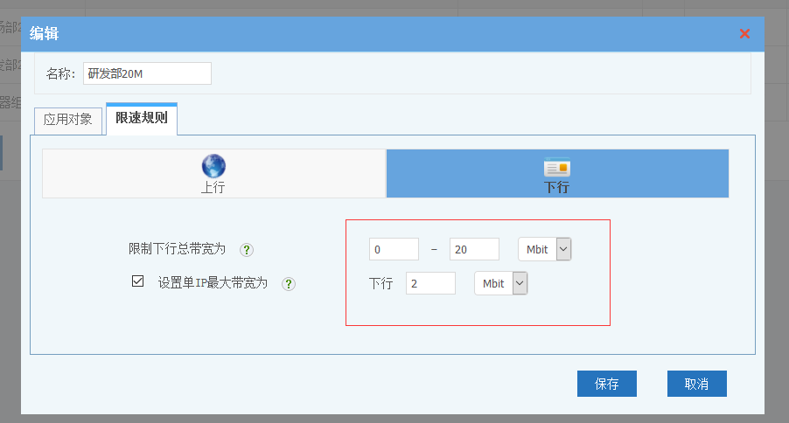789x423 pixels.
Task: Switch to the 应用对象 tab
Action: (68, 120)
